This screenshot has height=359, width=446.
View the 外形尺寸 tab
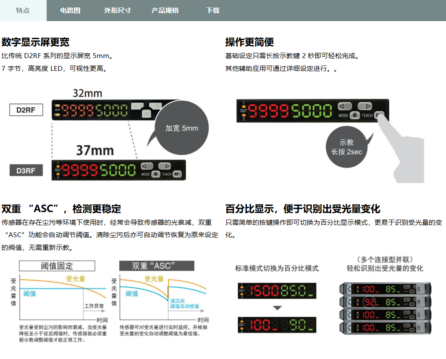117,11
